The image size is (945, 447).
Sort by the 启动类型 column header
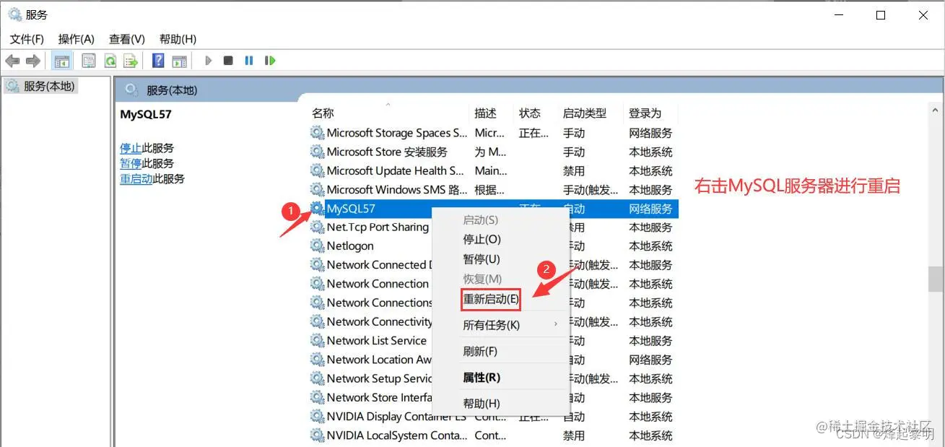[585, 113]
